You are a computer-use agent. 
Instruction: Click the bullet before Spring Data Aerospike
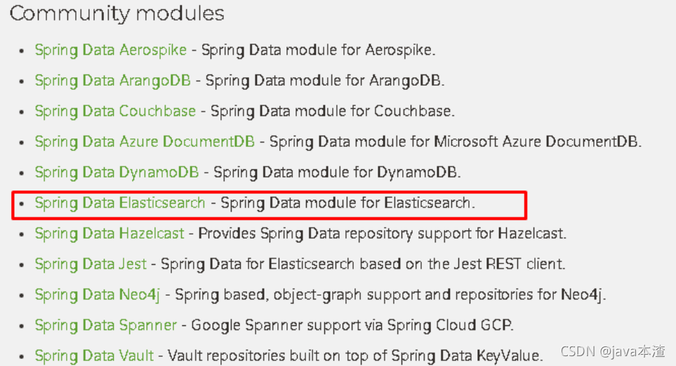[x=22, y=51]
